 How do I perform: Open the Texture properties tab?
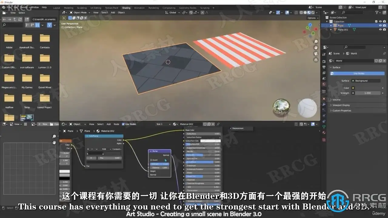(324, 140)
